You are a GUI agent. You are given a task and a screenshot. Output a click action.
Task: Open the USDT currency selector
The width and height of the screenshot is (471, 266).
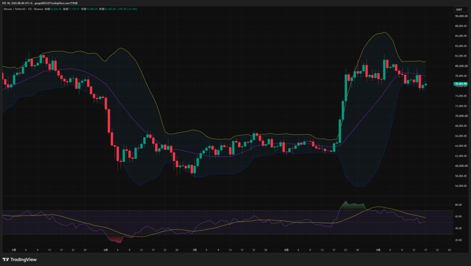[x=460, y=10]
